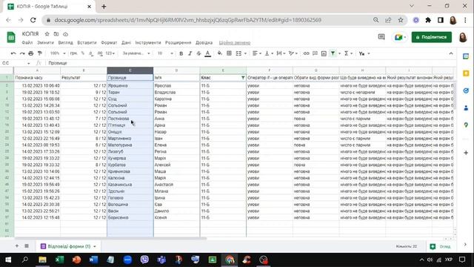Move the document with the folder icon
The width and height of the screenshot is (474, 267).
point(56,34)
